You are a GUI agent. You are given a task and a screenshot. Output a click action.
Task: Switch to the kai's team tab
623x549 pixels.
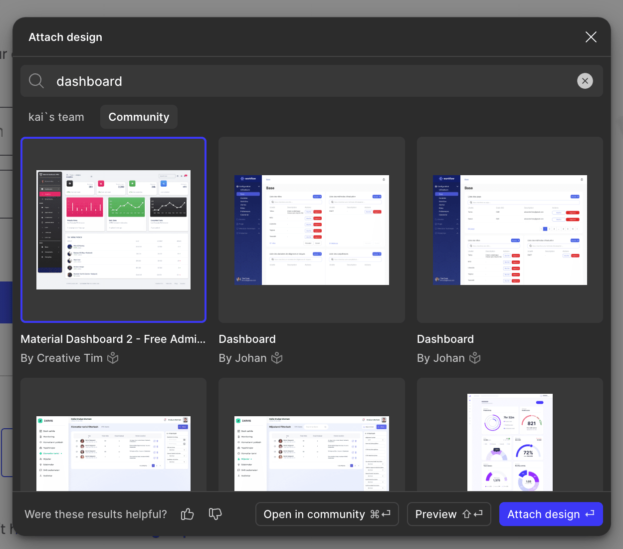(56, 117)
